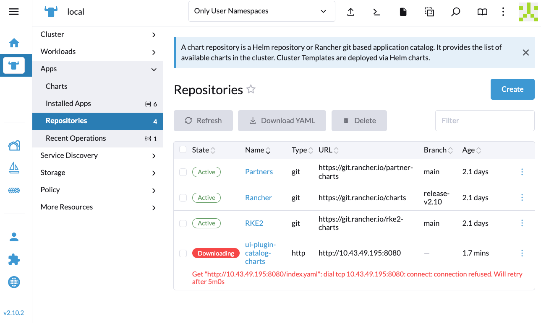Viewport: 541px width, 323px height.
Task: Open the Charts menu item
Action: 57,86
